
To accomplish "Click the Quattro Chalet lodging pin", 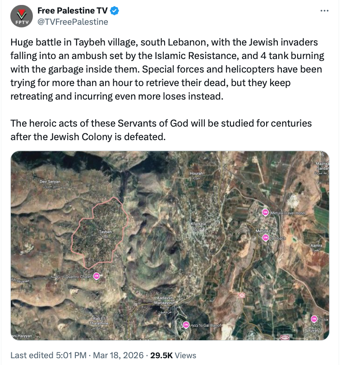I will click(x=96, y=277).
